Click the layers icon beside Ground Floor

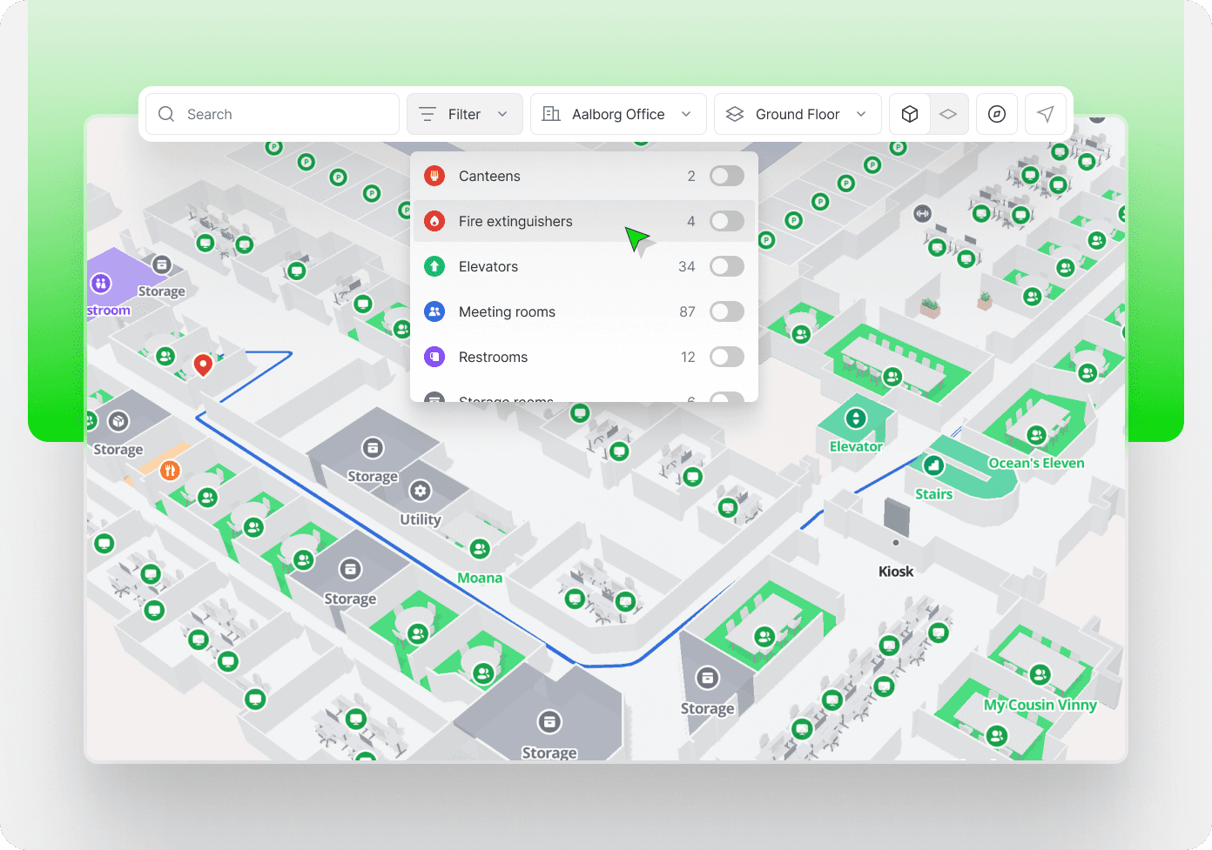point(735,114)
